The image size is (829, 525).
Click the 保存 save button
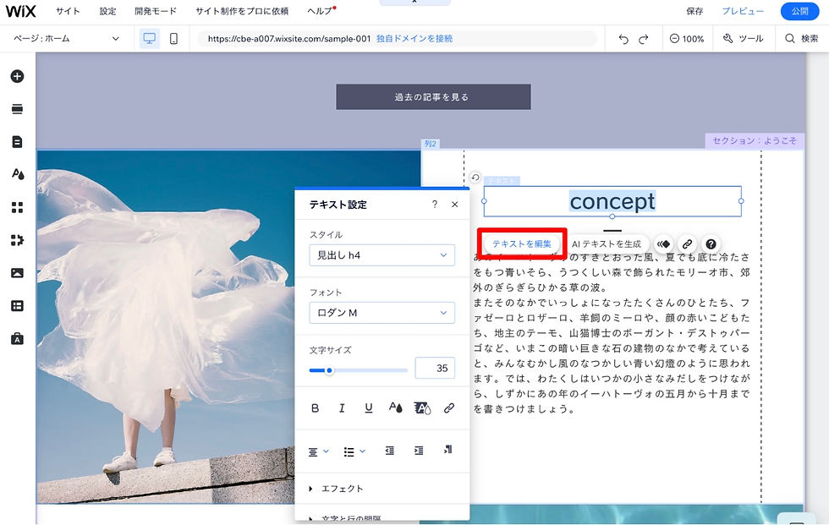[x=694, y=11]
